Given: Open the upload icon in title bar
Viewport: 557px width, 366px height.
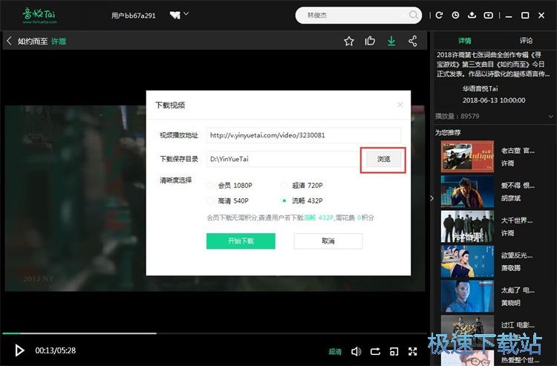Looking at the screenshot, I should [x=472, y=15].
